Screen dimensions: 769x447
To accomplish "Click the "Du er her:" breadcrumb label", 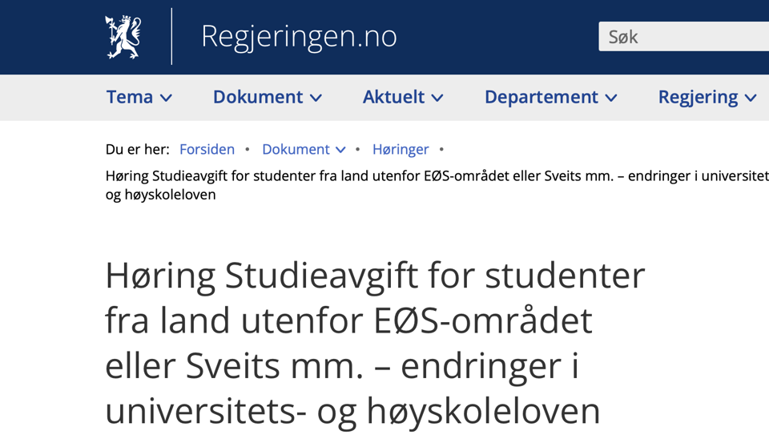I will (x=137, y=149).
